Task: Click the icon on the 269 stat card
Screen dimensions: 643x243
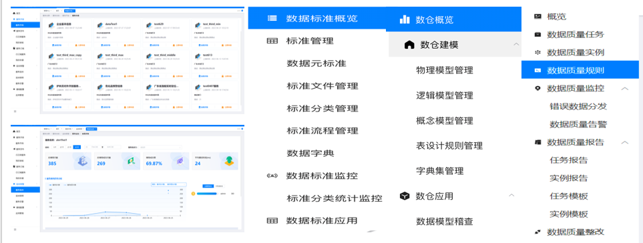Action: tap(132, 162)
